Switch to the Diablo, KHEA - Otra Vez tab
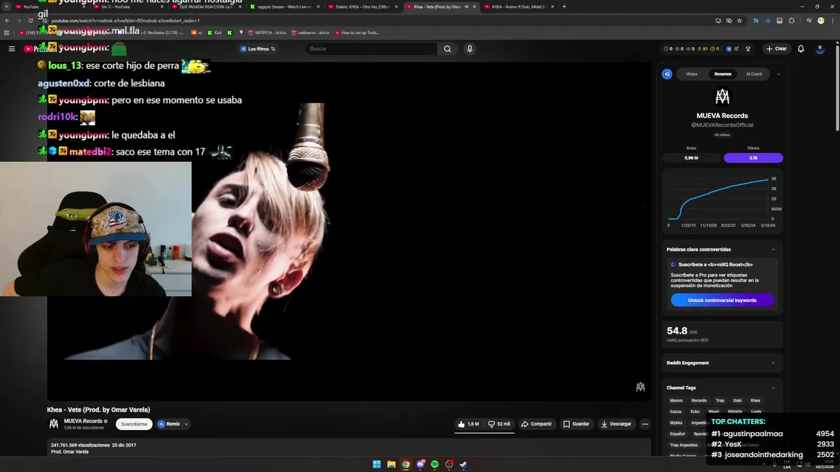The width and height of the screenshot is (840, 472). coord(362,7)
